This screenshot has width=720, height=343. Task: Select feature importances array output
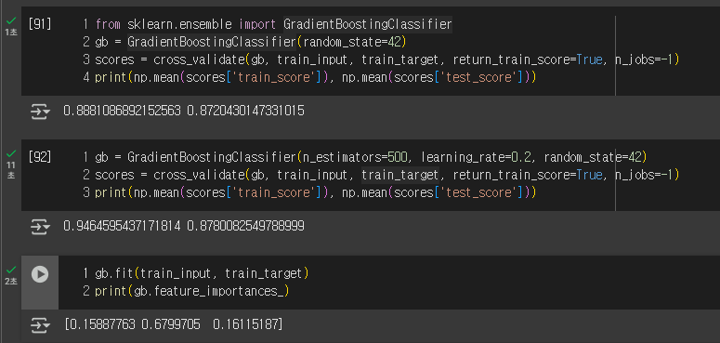coord(174,324)
